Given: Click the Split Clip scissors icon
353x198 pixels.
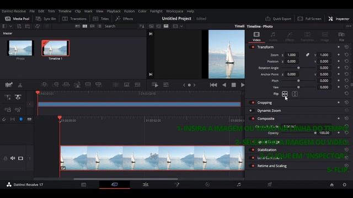Looking at the screenshot, I should tap(20, 85).
